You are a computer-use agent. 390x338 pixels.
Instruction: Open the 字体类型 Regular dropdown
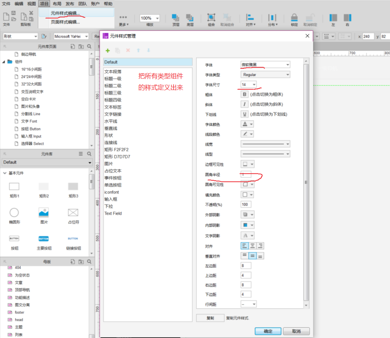click(x=265, y=74)
